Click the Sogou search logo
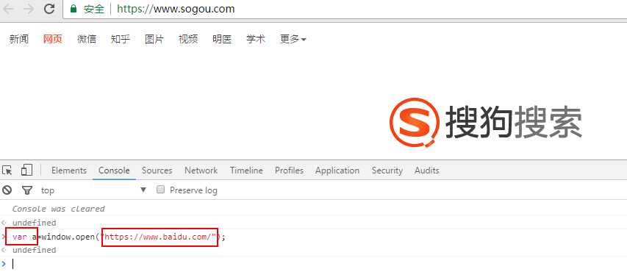627x280 pixels. [x=486, y=123]
